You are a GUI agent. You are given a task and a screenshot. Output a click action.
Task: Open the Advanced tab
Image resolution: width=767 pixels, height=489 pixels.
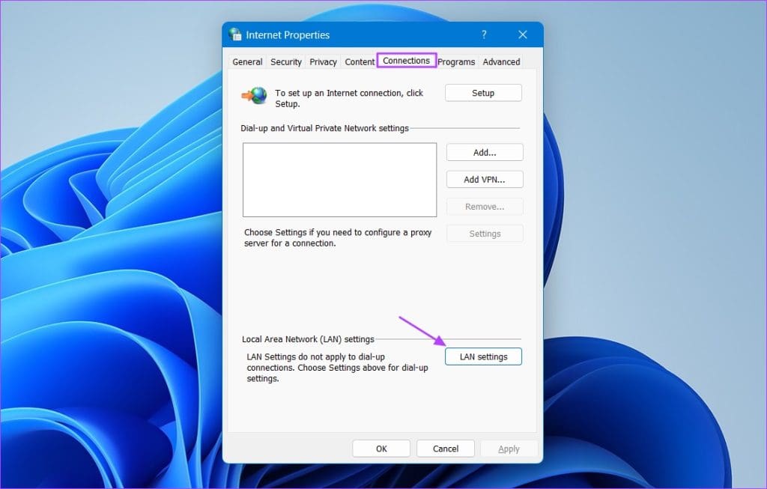(500, 61)
